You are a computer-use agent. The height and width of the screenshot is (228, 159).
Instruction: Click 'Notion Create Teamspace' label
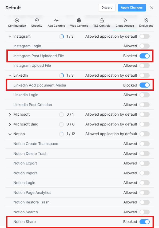tap(36, 144)
